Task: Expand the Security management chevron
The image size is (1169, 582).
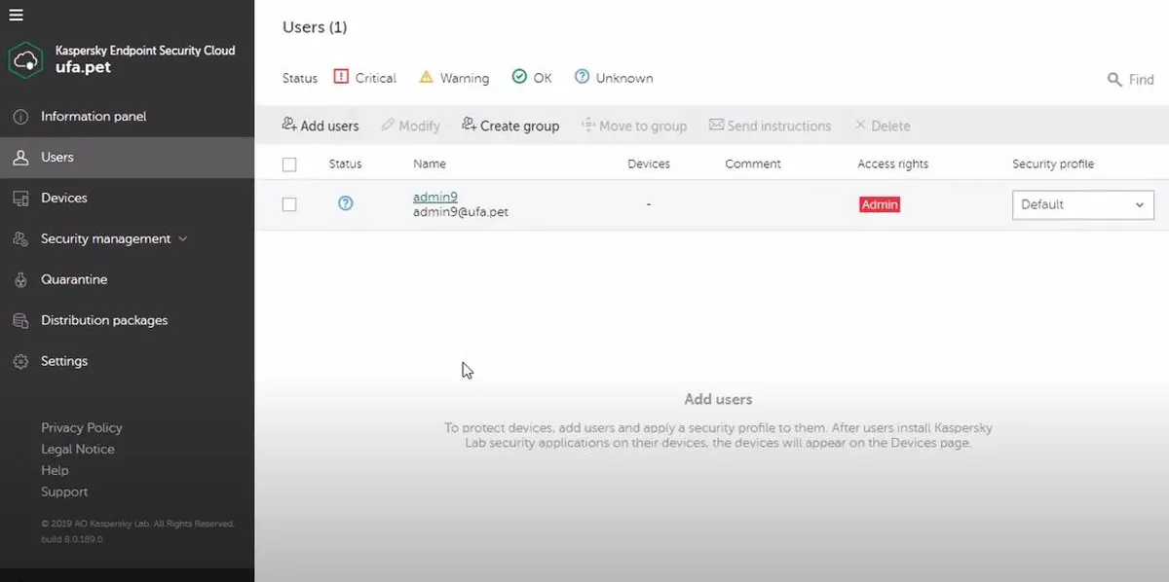Action: point(183,239)
